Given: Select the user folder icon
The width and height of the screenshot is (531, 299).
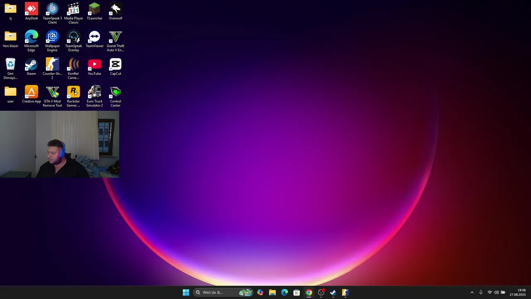Looking at the screenshot, I should pos(10,95).
